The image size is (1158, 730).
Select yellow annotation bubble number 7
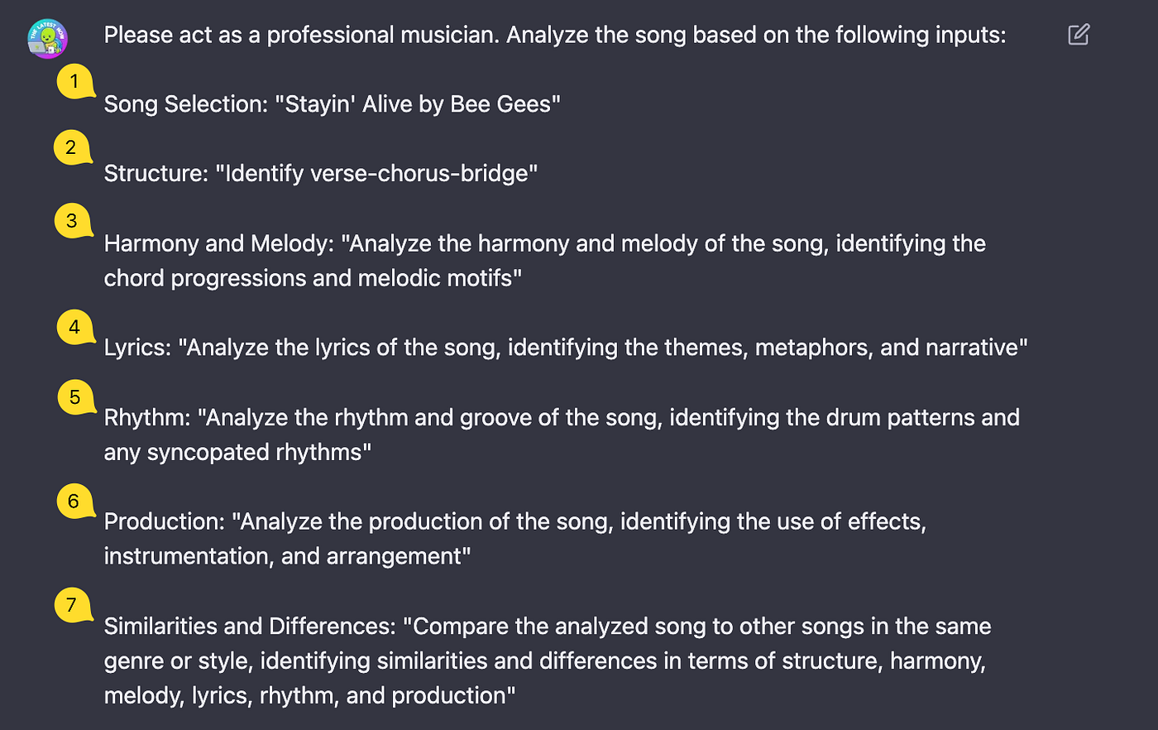tap(73, 604)
